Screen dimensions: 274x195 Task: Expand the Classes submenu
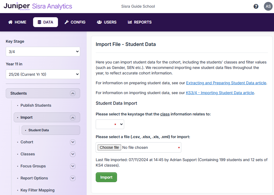tap(72, 154)
